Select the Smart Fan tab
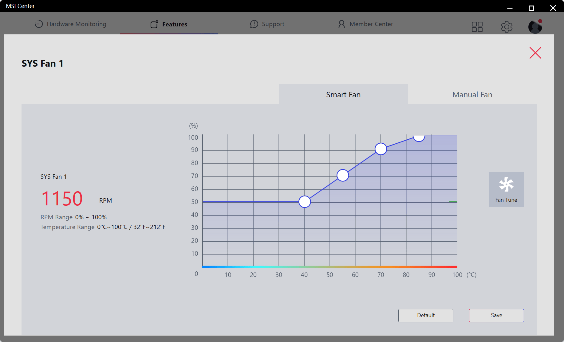The image size is (564, 342). (343, 95)
